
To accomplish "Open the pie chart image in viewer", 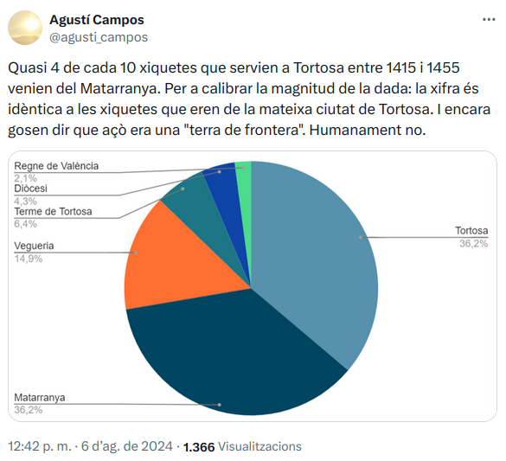I will tap(253, 286).
